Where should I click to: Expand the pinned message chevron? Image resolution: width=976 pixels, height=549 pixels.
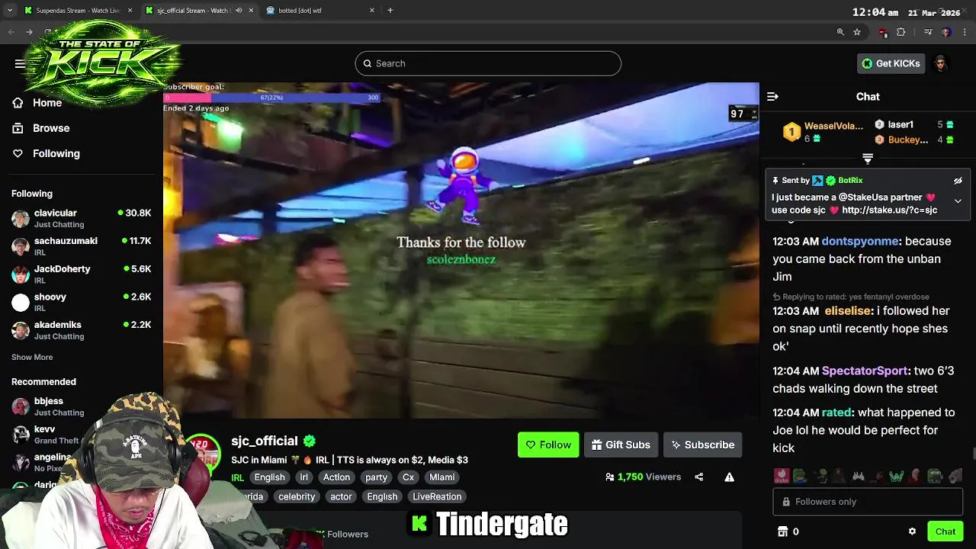point(958,201)
